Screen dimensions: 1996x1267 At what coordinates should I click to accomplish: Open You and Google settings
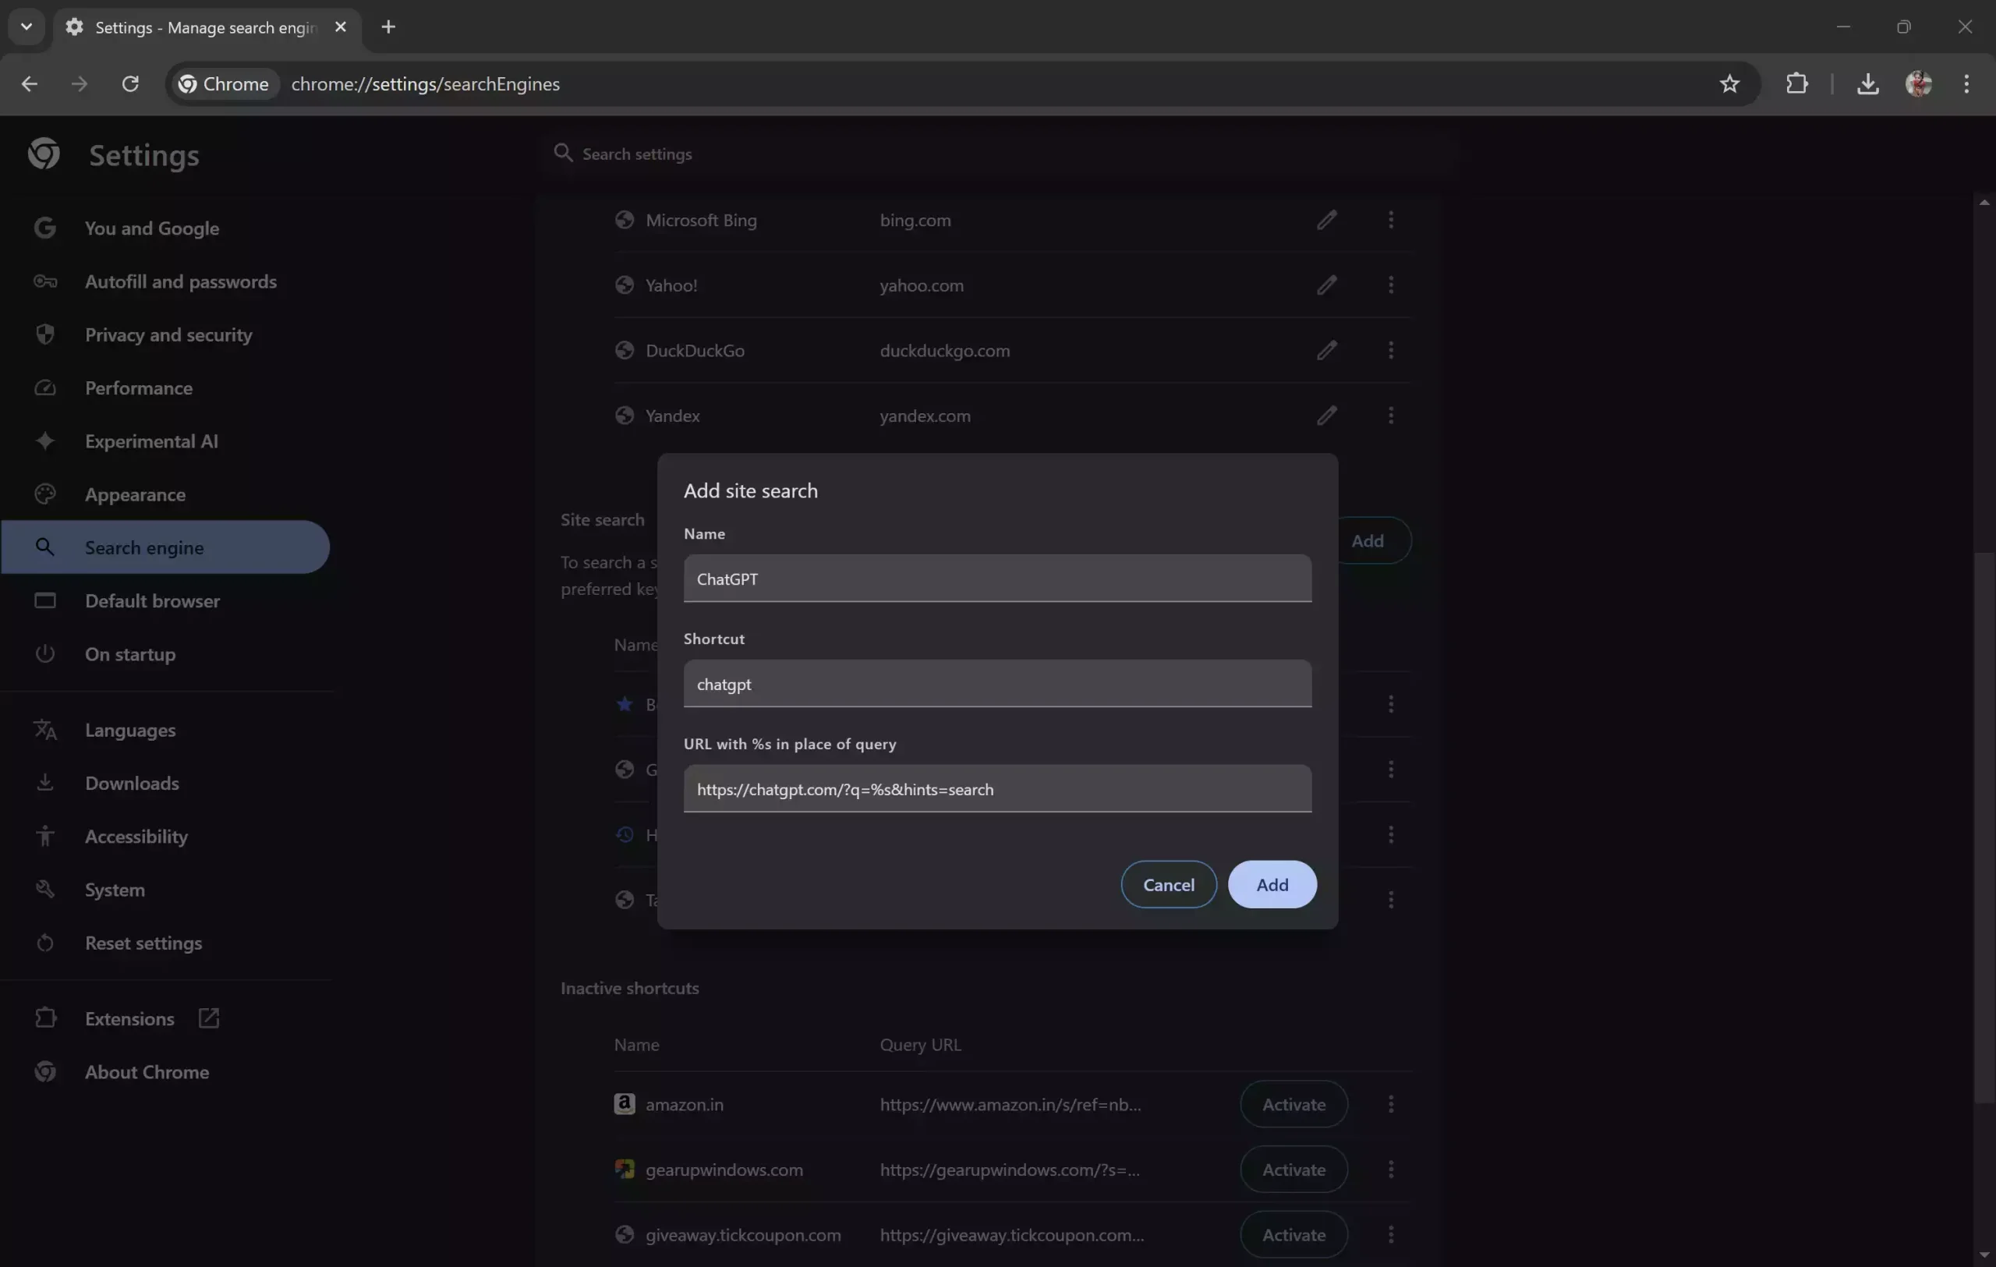click(x=166, y=228)
